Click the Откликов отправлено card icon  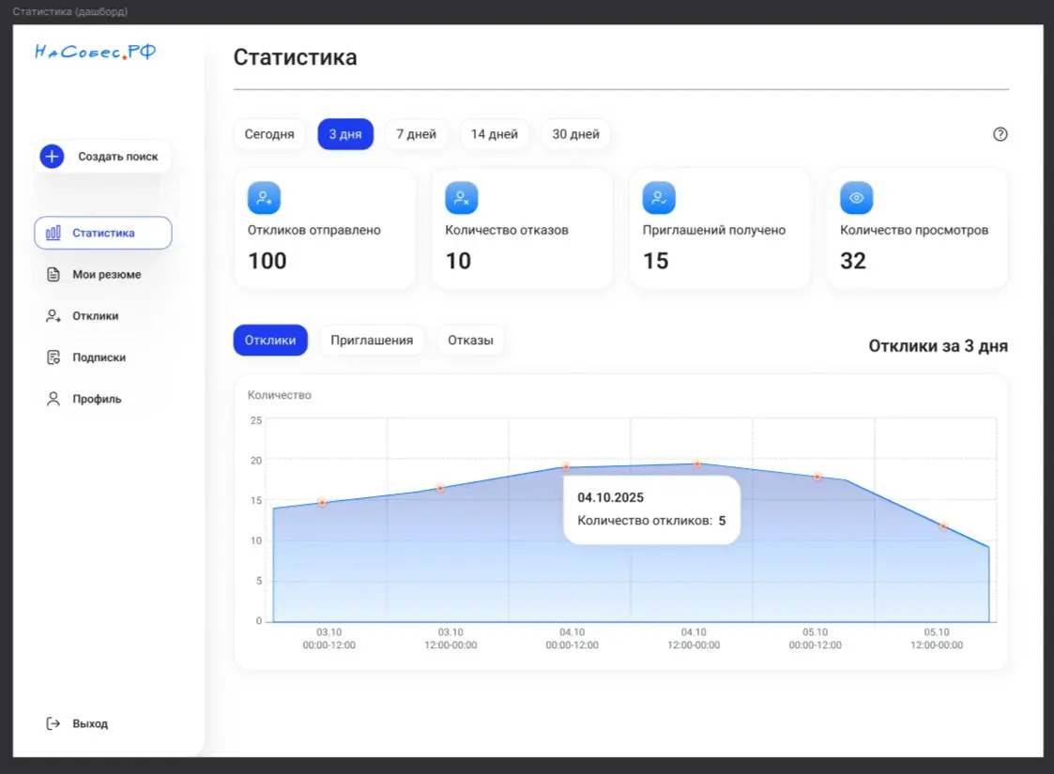click(x=264, y=198)
